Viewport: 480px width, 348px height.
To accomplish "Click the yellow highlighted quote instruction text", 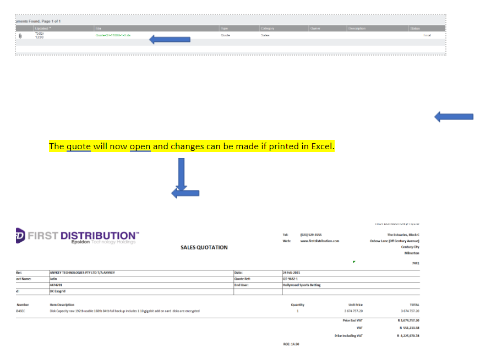I will pyautogui.click(x=191, y=146).
